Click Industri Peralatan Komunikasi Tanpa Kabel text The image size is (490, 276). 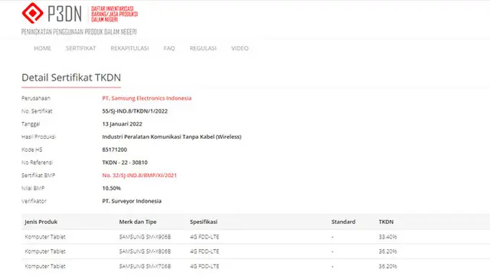(x=171, y=136)
